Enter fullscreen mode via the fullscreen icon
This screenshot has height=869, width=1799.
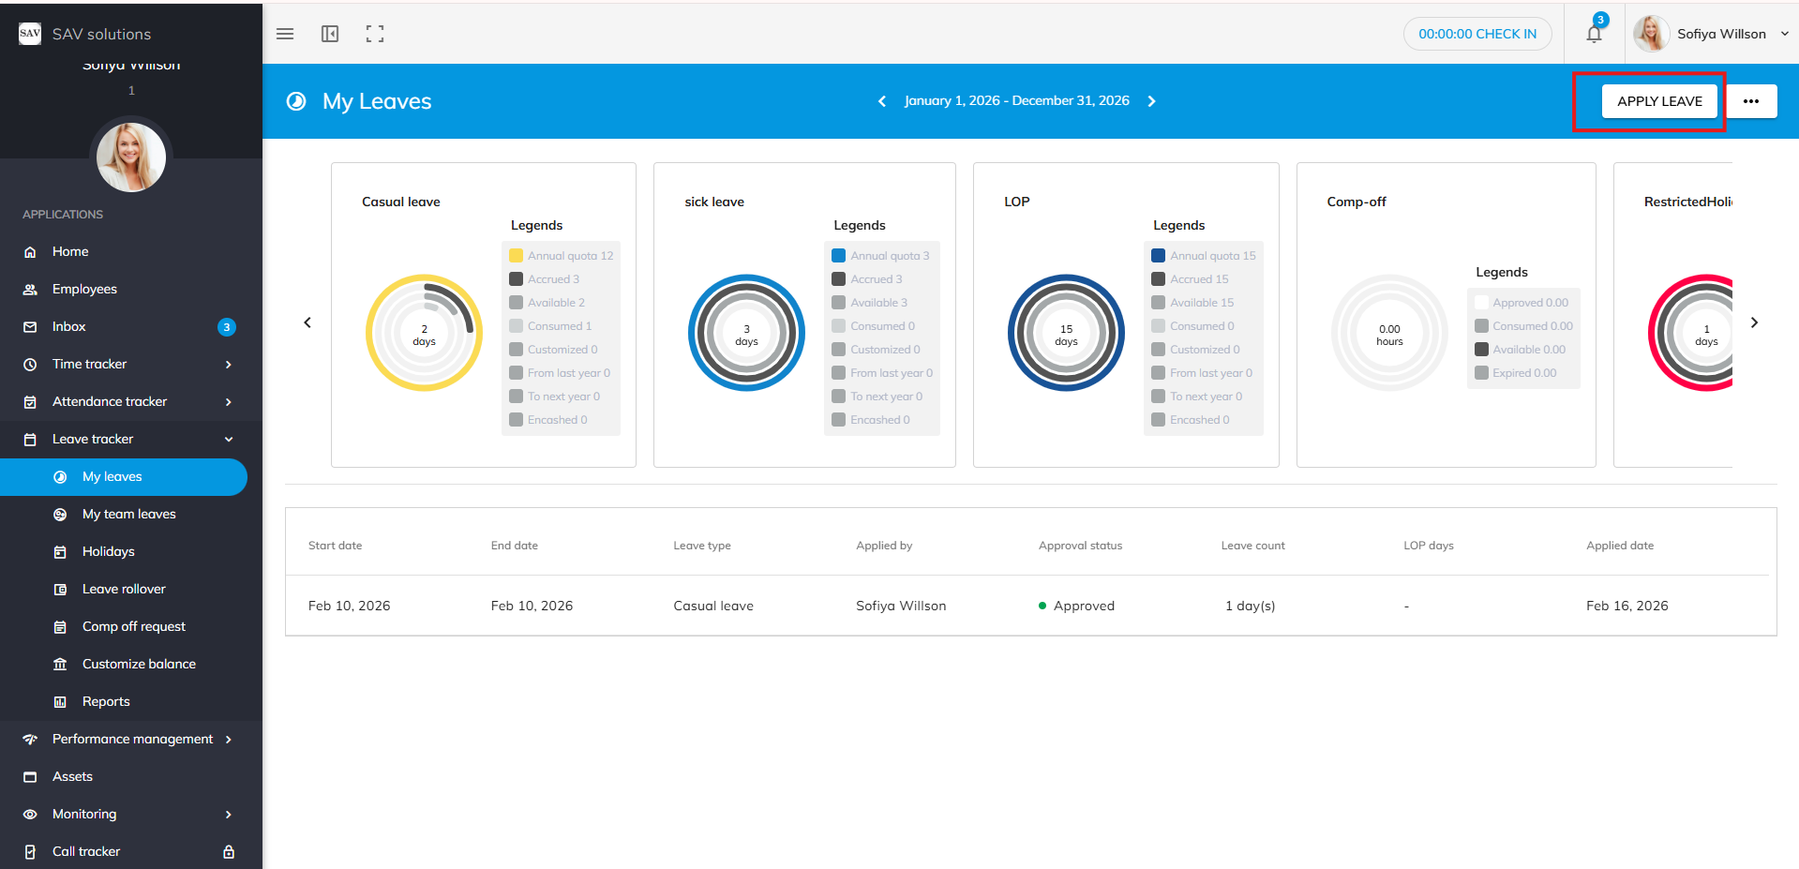[x=375, y=34]
